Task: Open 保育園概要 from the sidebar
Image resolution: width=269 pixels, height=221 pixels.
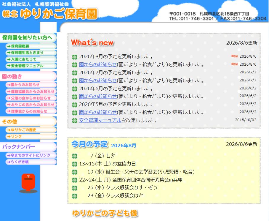Action: (31, 46)
